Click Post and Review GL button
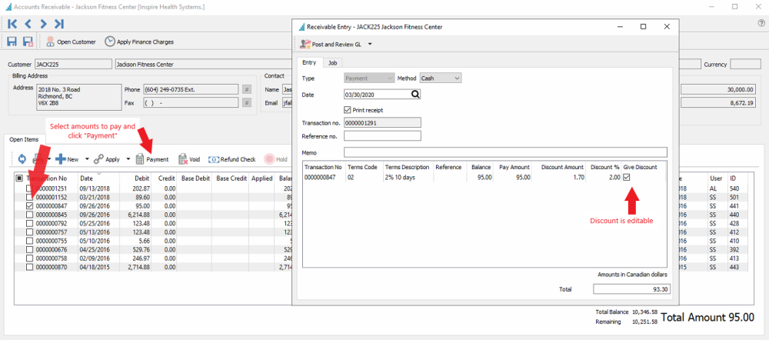The height and width of the screenshot is (340, 769). pos(331,44)
